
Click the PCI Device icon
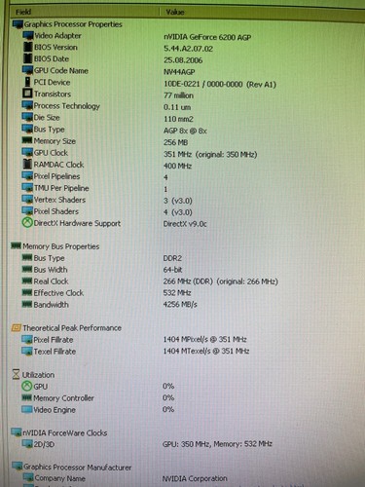click(28, 82)
